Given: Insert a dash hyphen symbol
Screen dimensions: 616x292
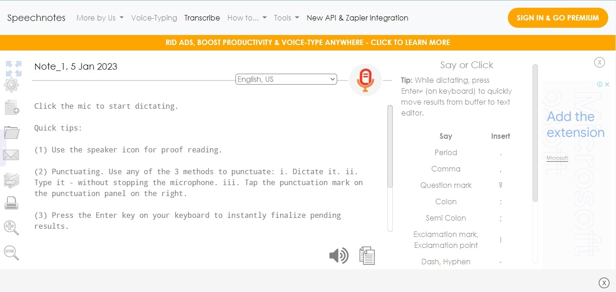Looking at the screenshot, I should (501, 262).
